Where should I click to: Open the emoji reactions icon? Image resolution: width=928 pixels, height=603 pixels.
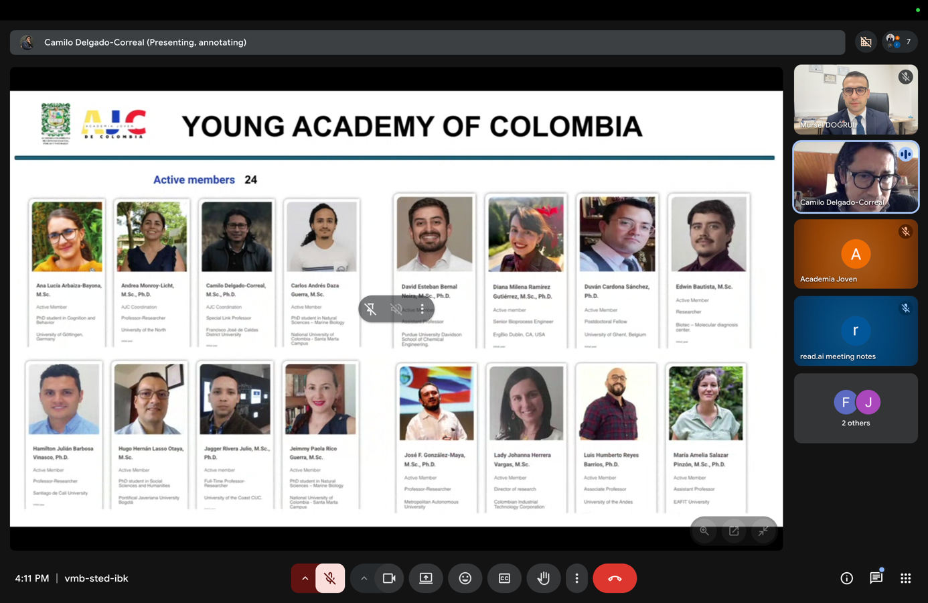pyautogui.click(x=465, y=578)
